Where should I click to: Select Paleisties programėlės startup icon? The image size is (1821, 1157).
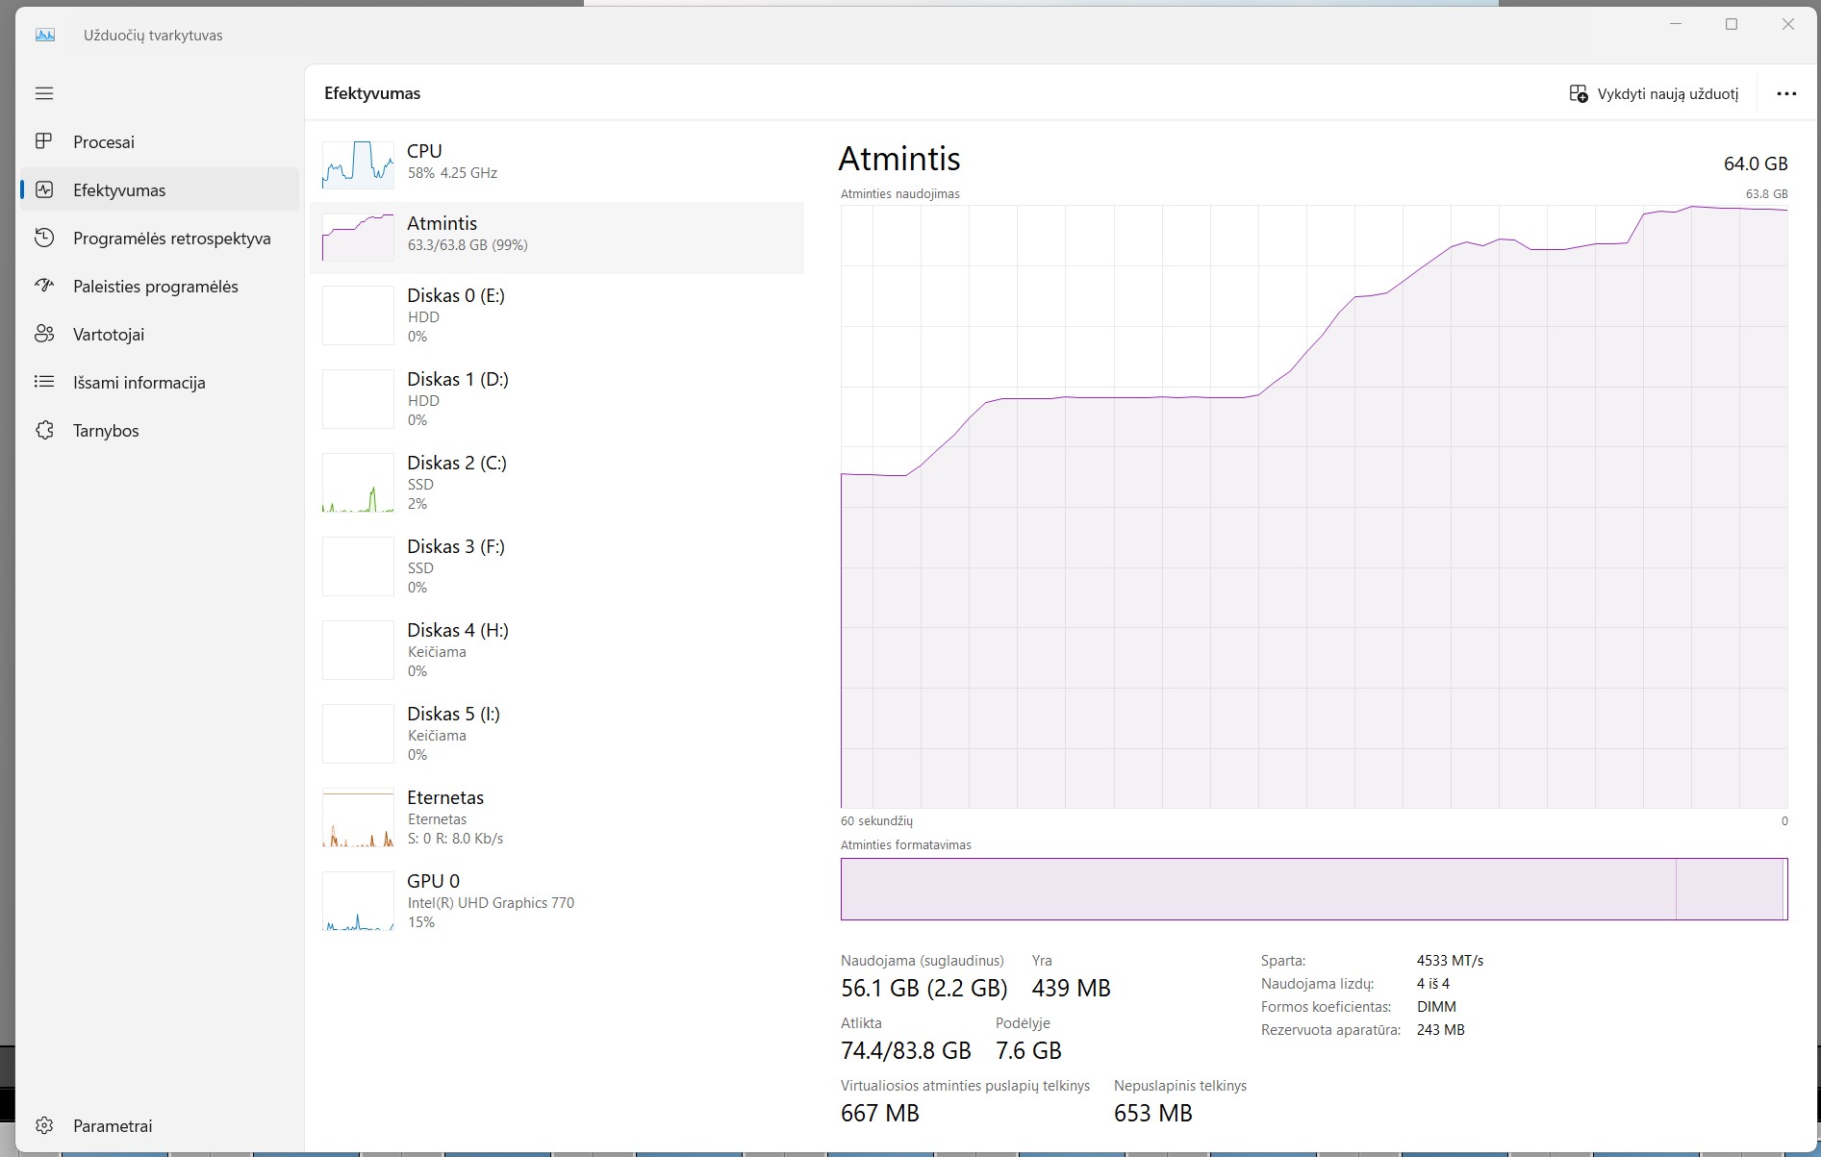pos(44,286)
